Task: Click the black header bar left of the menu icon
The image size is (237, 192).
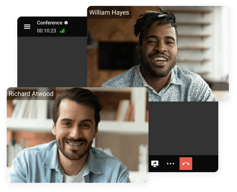Action: 20,27
